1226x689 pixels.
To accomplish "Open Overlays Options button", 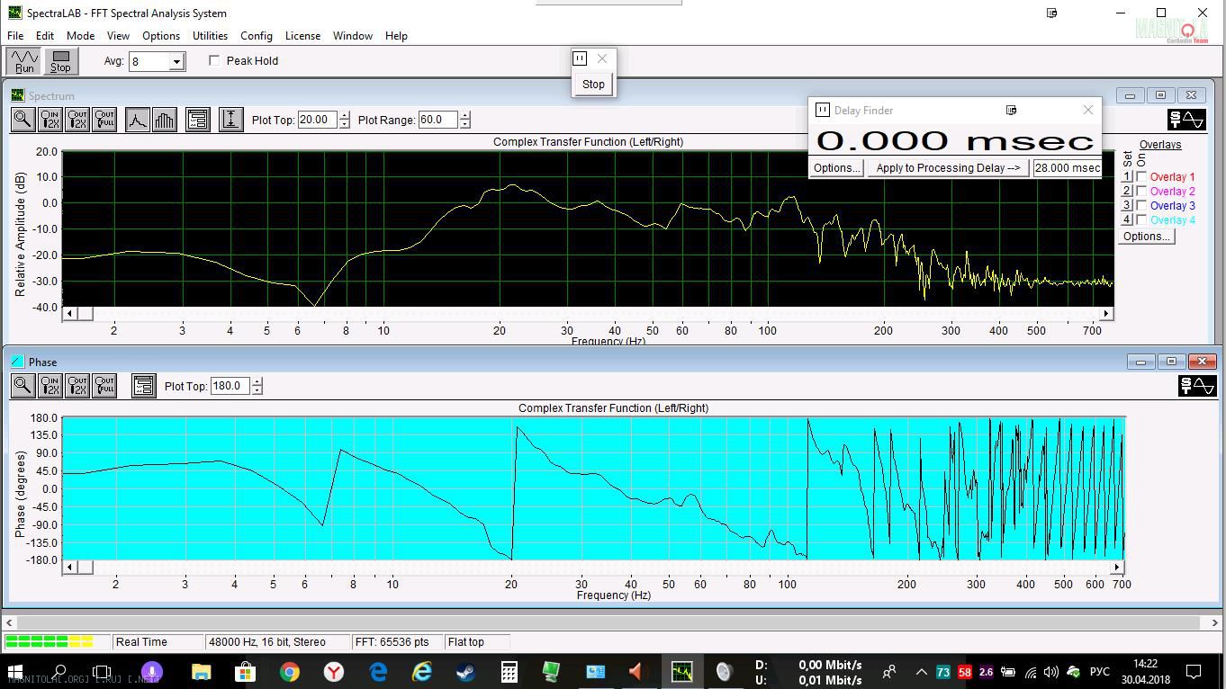I will pos(1146,237).
